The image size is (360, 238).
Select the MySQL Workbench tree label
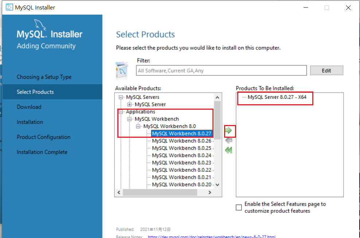(157, 119)
